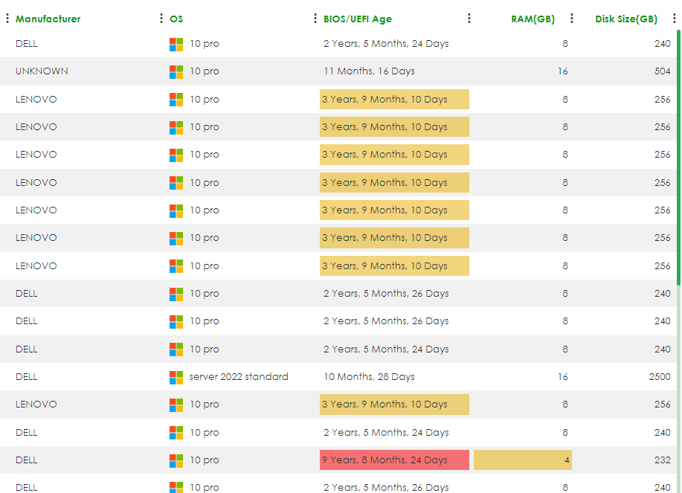Click the Windows logo in the UNKNOWN manufacturer row
Viewport: 682px width, 493px height.
176,71
